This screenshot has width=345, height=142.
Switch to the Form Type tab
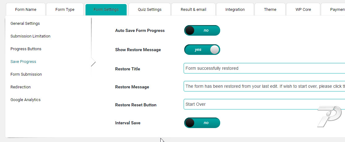coord(65,9)
